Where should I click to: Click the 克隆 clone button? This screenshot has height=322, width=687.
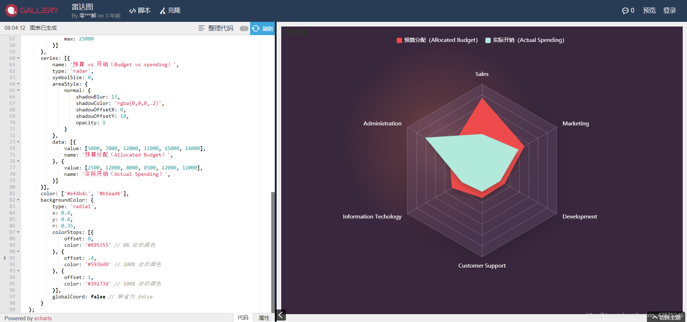click(170, 10)
